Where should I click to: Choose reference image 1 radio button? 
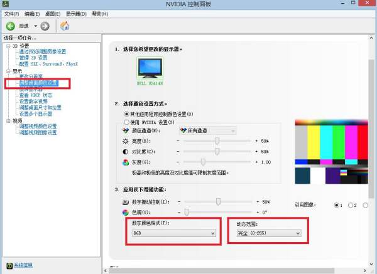click(x=336, y=205)
